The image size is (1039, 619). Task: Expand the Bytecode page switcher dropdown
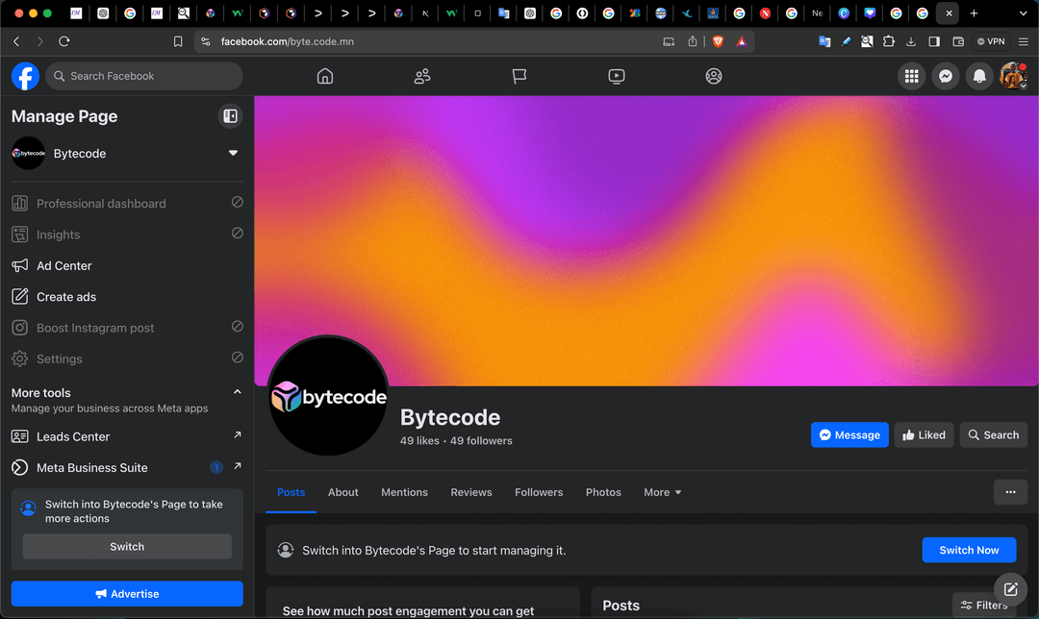pos(233,153)
